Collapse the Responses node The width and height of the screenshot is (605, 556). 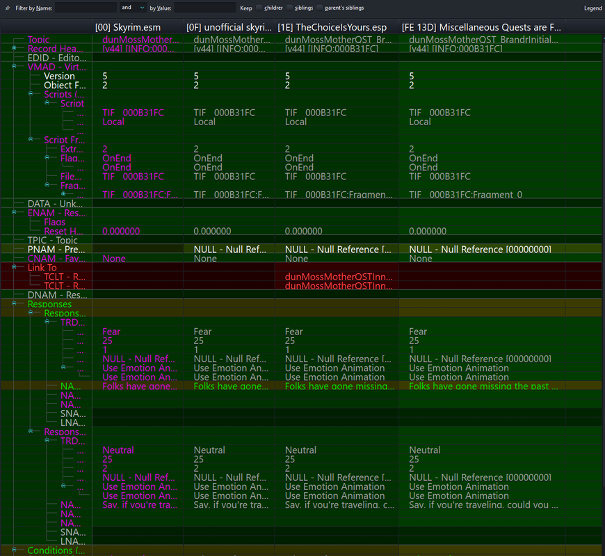[x=14, y=304]
